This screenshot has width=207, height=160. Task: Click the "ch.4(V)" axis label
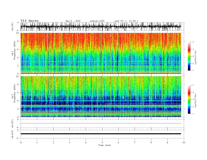[x=13, y=134]
